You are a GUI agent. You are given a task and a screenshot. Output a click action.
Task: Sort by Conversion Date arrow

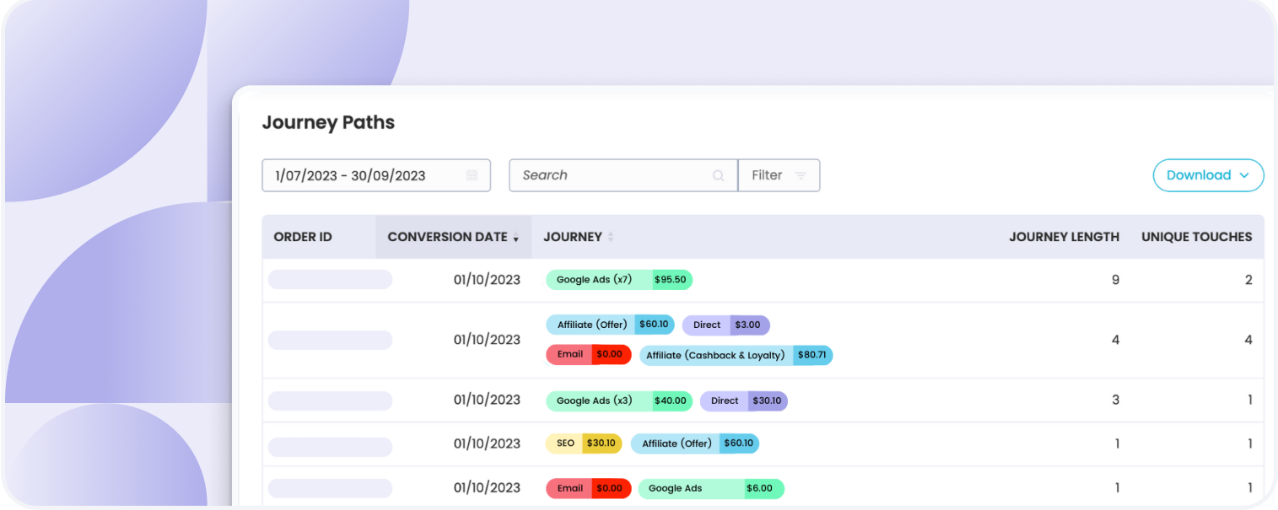pos(515,239)
